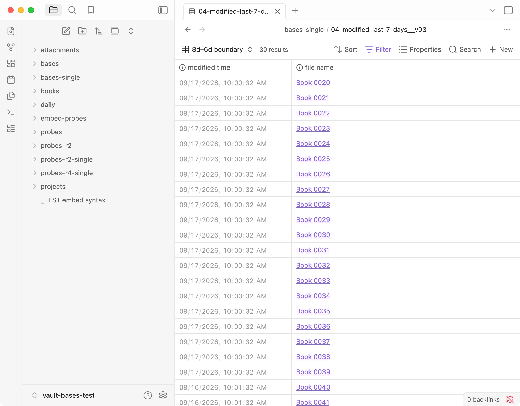
Task: Open the help icon
Action: click(x=148, y=395)
